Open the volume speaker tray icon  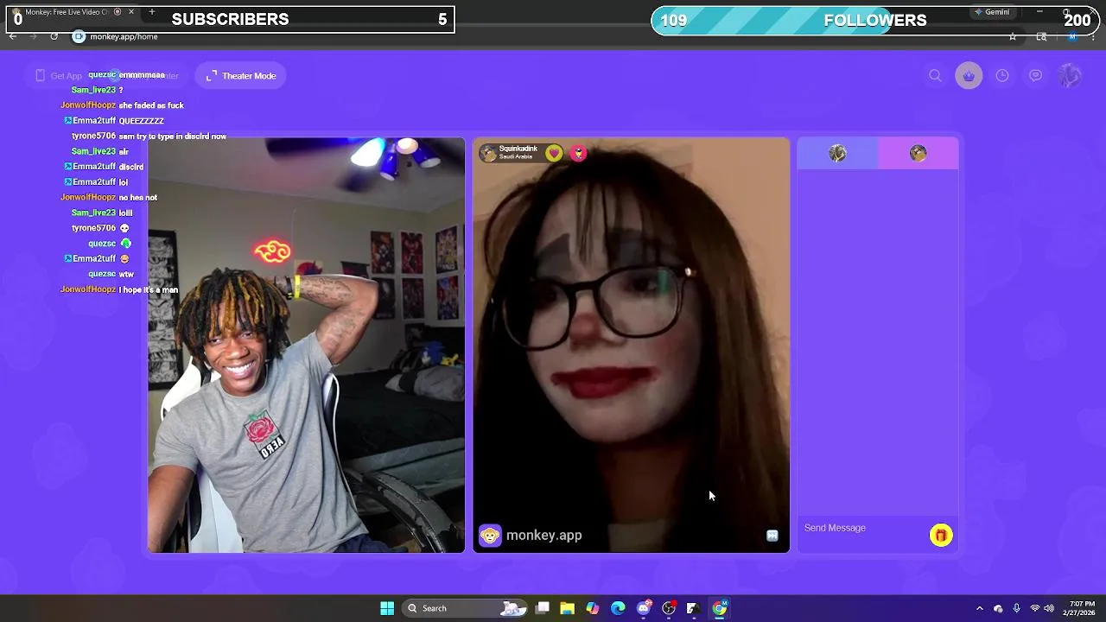coord(1049,608)
